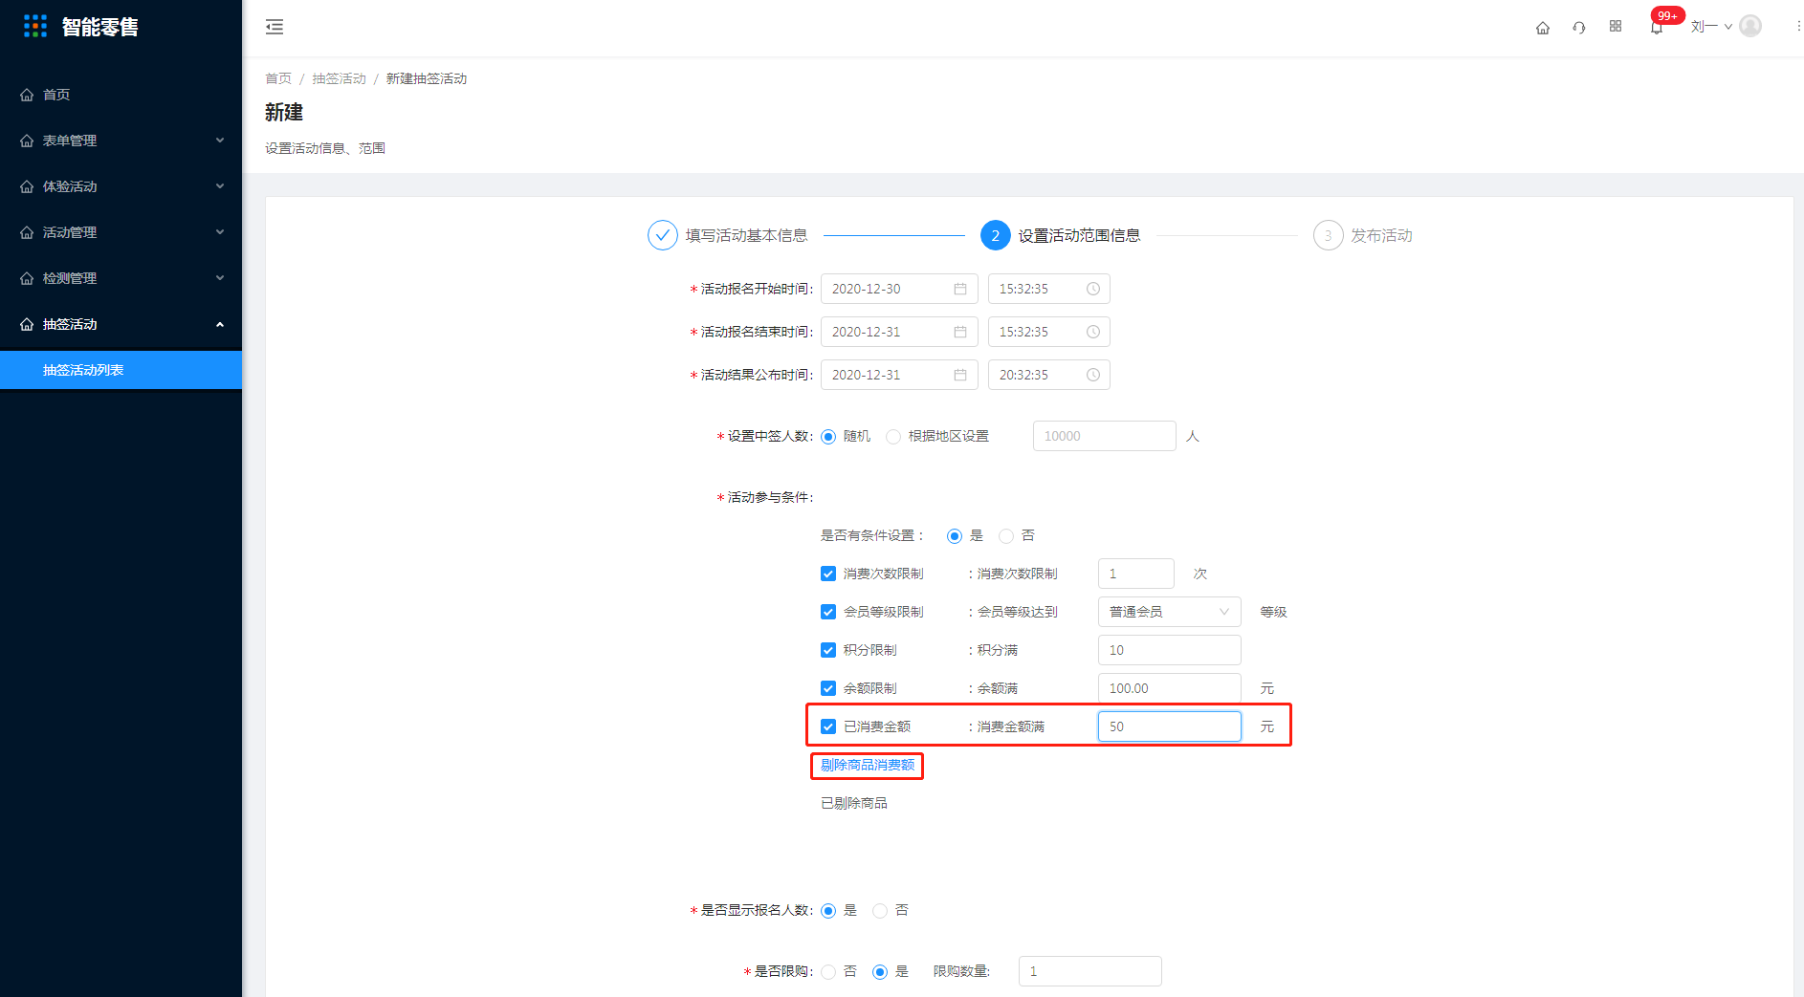This screenshot has height=997, width=1804.
Task: Click 首页 breadcrumb link
Action: pyautogui.click(x=278, y=78)
